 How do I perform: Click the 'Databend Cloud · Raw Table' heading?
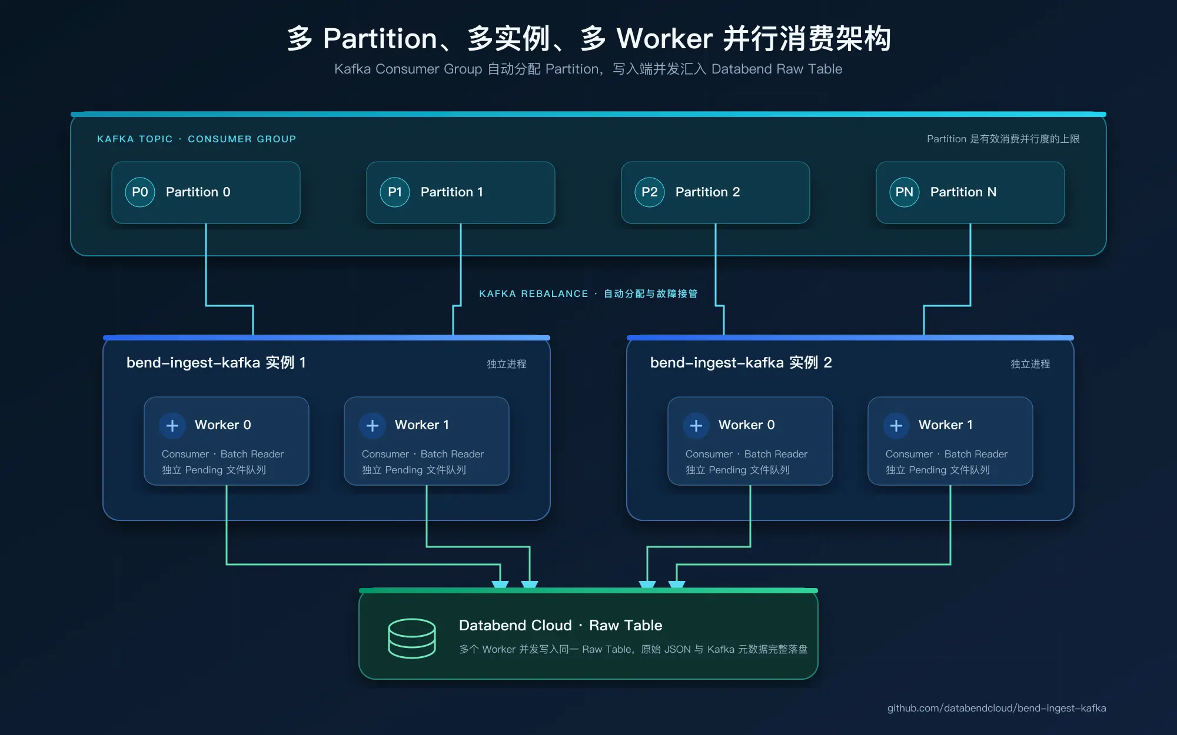tap(561, 625)
